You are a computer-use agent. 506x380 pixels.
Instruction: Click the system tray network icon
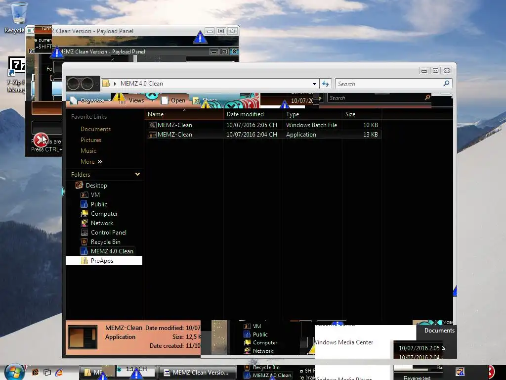(x=460, y=372)
